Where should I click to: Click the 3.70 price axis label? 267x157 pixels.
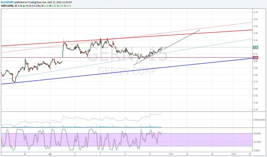click(256, 12)
